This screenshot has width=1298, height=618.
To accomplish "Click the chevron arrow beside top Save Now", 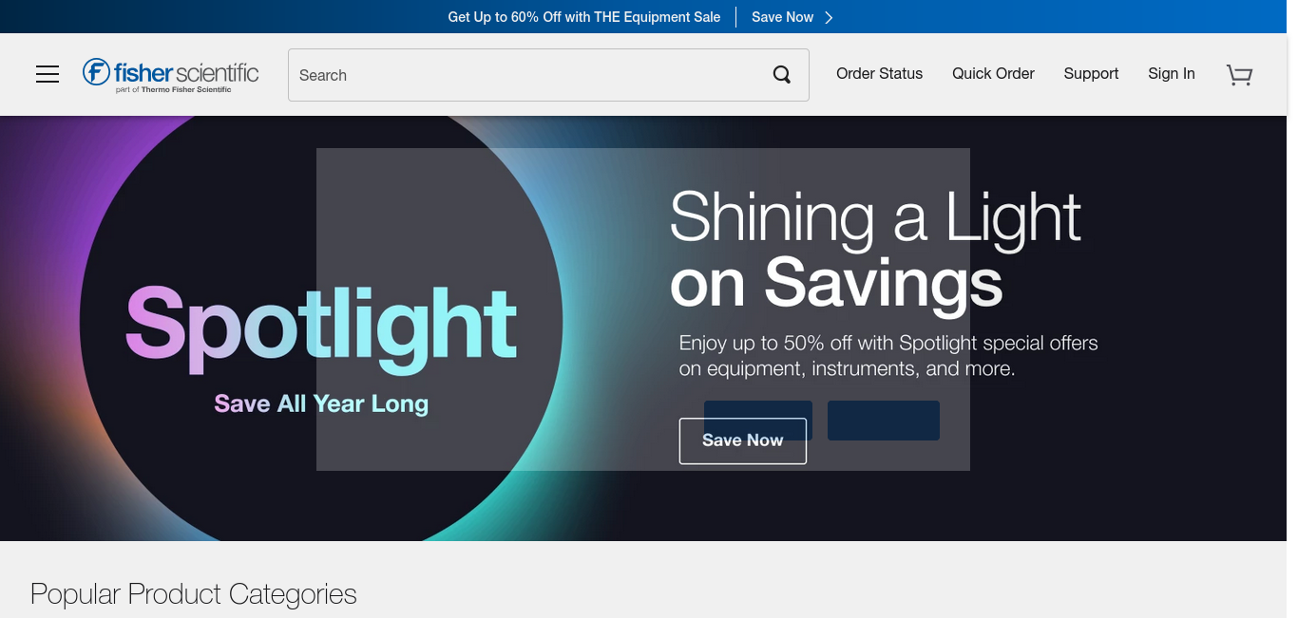I will click(x=829, y=17).
